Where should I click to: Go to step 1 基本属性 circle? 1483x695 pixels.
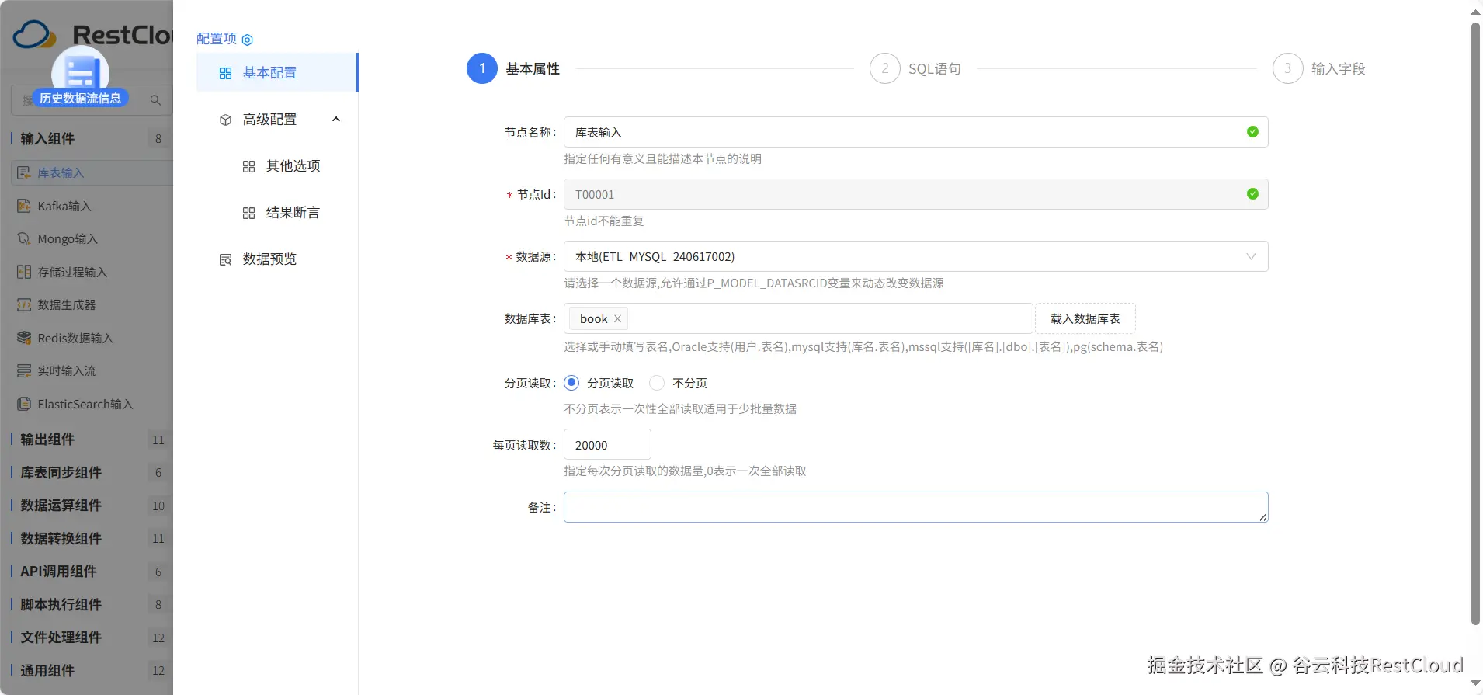click(x=482, y=68)
